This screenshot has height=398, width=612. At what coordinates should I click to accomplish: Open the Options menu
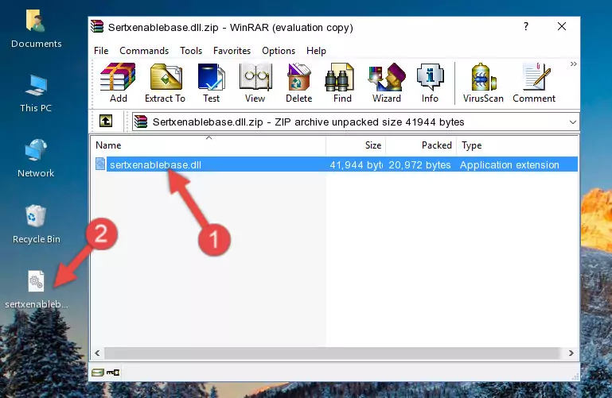pos(279,51)
